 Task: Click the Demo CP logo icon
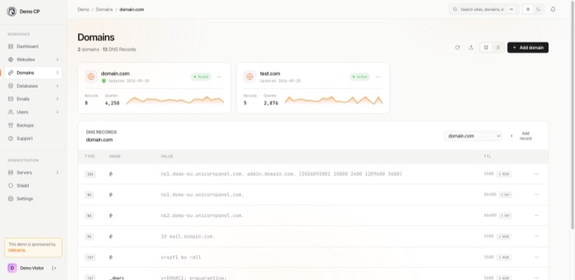(12, 12)
